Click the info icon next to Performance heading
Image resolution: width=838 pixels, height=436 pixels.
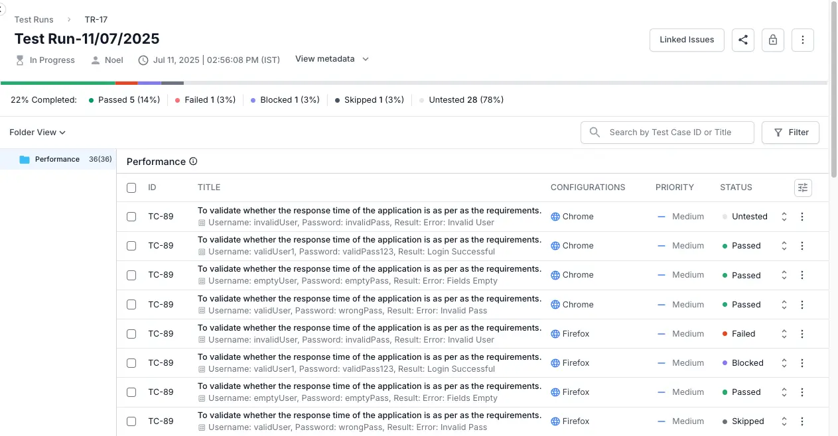[193, 162]
